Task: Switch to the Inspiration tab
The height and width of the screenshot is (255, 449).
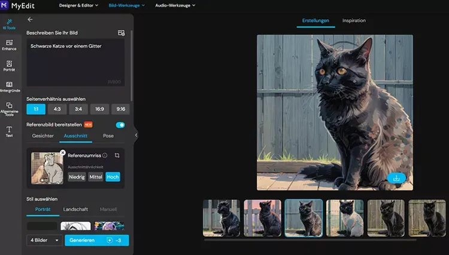Action: (x=354, y=20)
